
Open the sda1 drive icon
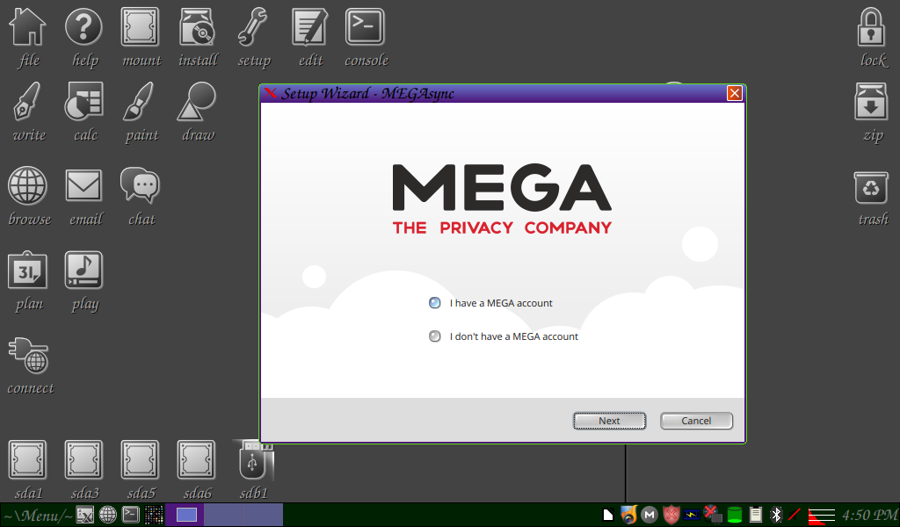click(28, 470)
